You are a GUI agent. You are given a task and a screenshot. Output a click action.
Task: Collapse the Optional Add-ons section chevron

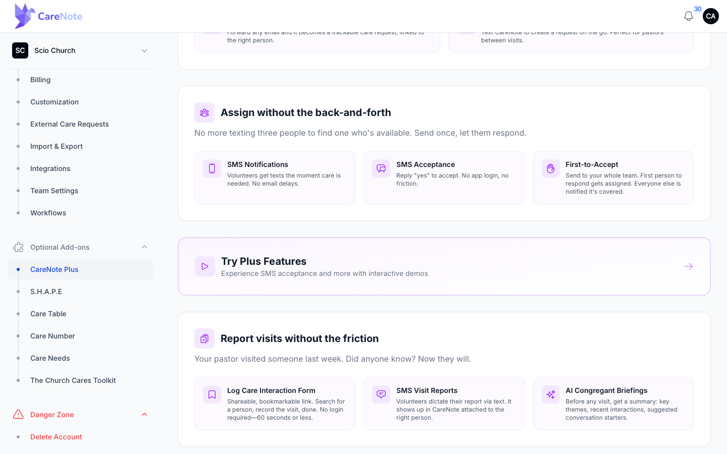coord(144,247)
